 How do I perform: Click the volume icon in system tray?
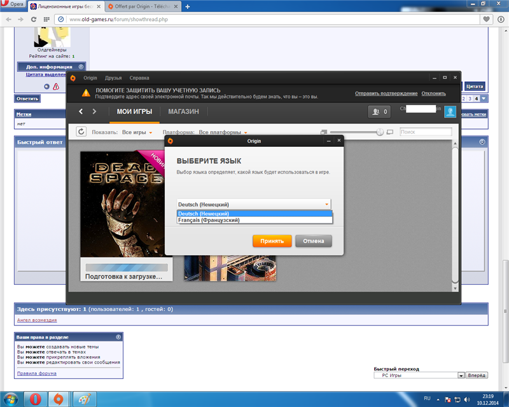(x=467, y=399)
